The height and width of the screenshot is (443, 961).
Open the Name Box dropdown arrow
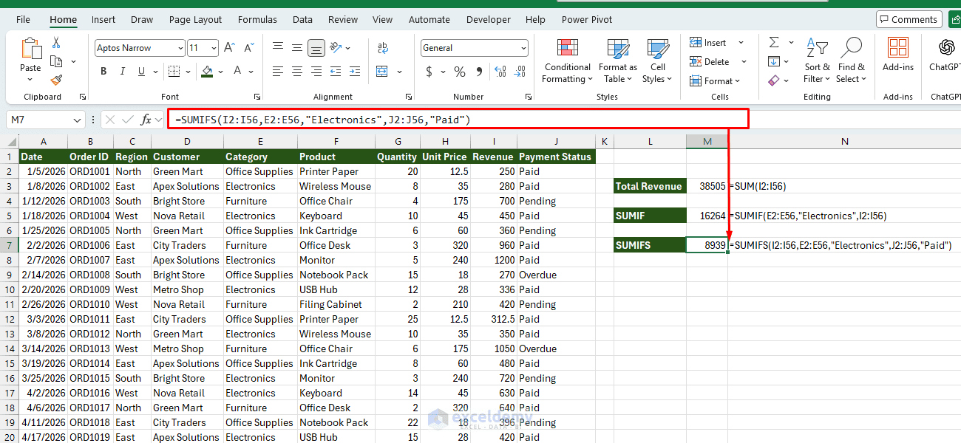78,120
